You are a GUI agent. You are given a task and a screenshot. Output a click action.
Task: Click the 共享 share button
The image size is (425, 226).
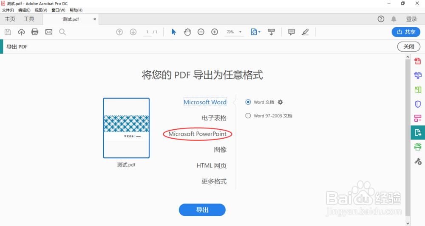coord(406,32)
